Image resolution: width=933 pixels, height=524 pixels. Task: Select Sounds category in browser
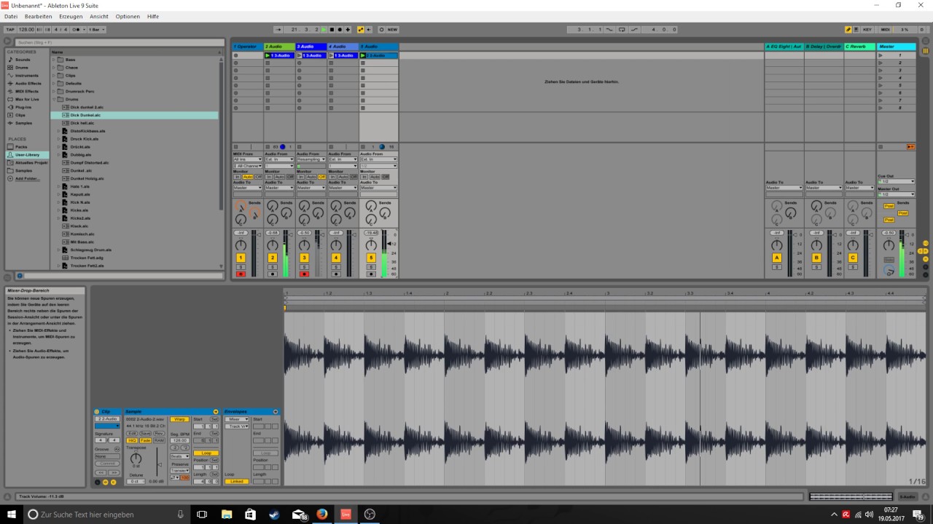tap(23, 60)
